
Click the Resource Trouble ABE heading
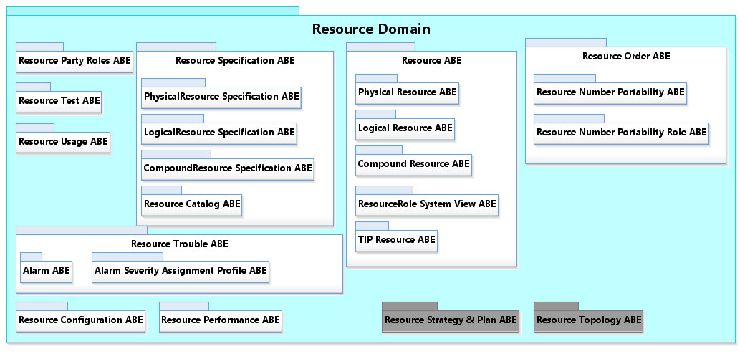pos(180,244)
